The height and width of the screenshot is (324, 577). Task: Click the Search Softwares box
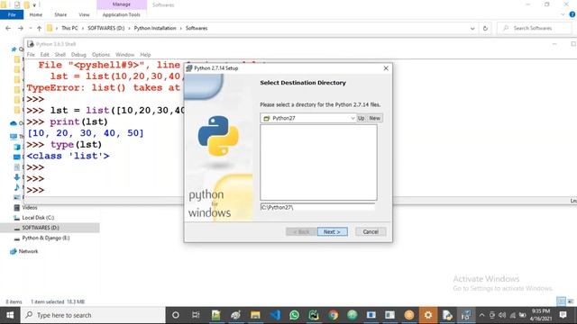click(534, 28)
